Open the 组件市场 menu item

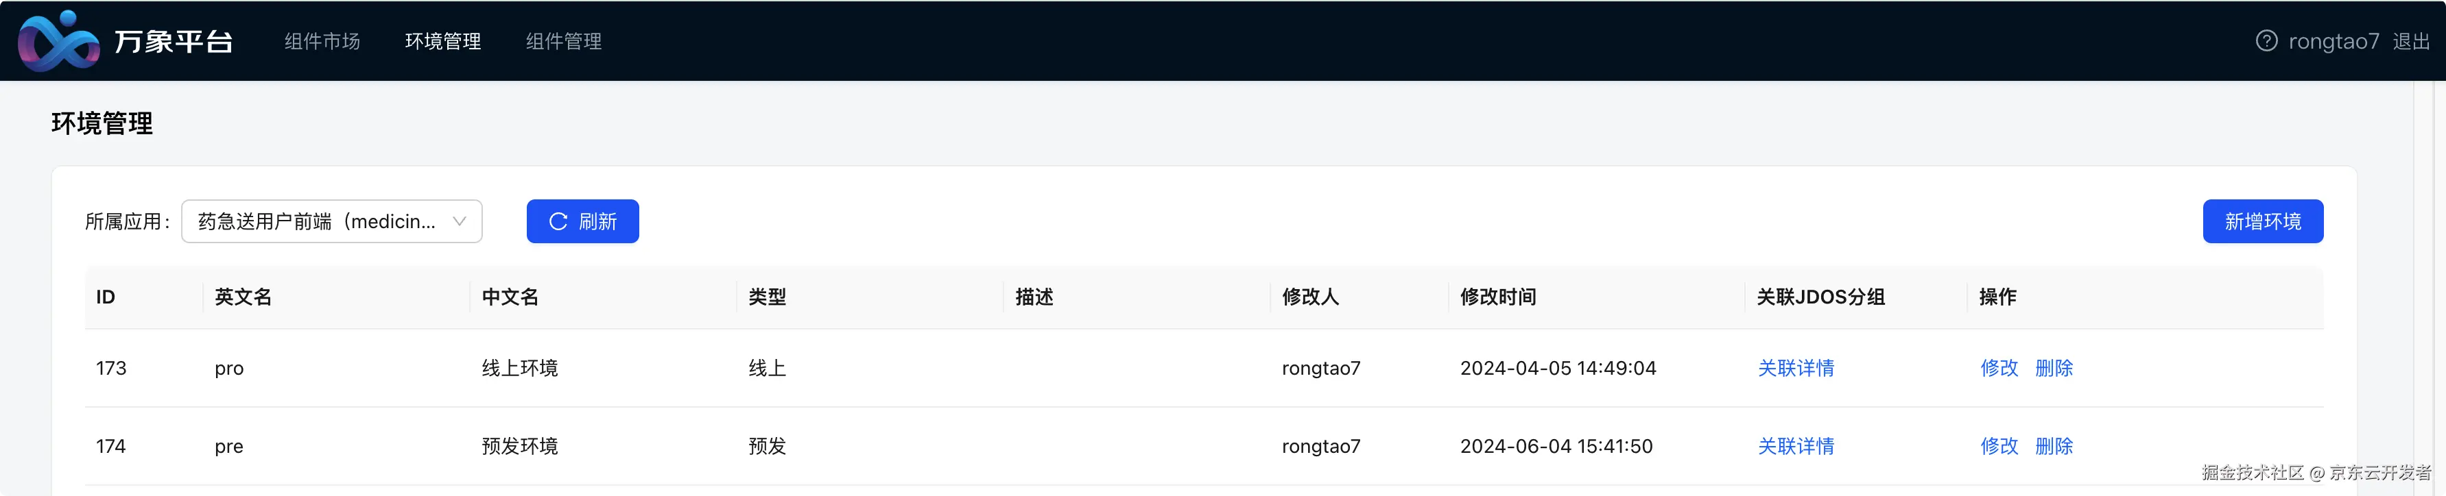tap(322, 41)
